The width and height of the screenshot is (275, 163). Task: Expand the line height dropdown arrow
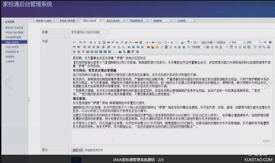tap(198, 42)
